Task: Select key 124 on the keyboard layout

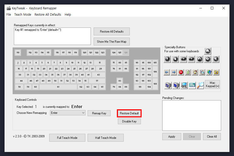Action: click(x=114, y=53)
